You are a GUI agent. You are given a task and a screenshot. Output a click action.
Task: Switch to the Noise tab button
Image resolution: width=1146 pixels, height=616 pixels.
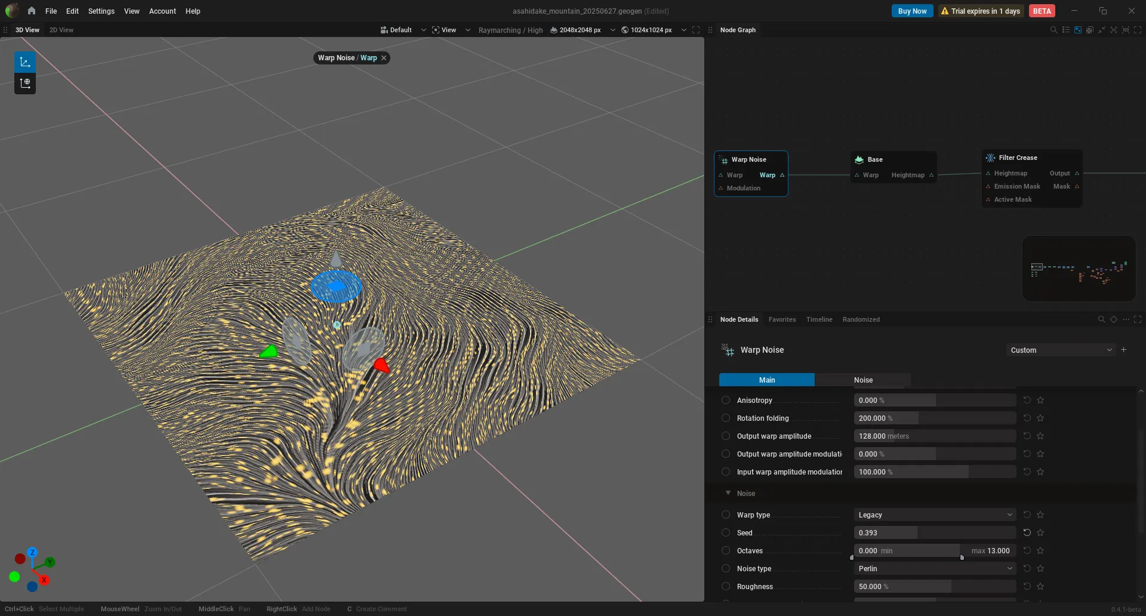pos(863,380)
